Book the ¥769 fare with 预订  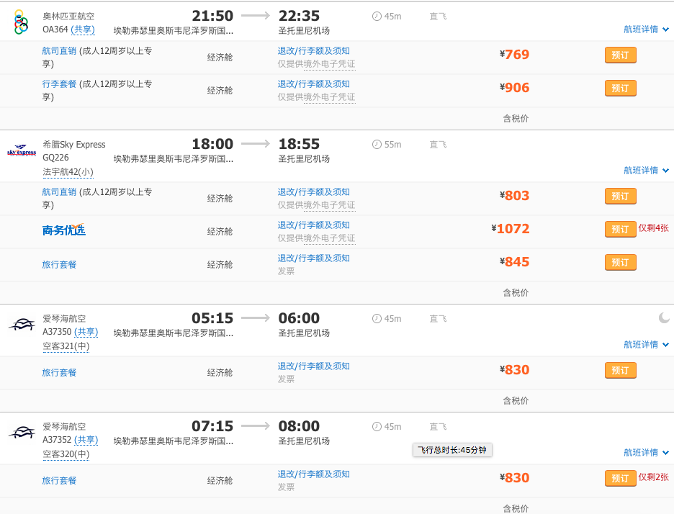pos(620,55)
